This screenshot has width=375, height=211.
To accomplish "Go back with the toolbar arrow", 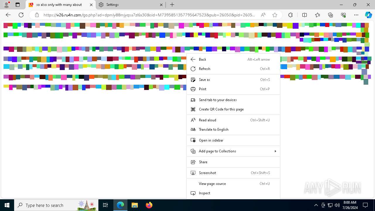I will click(x=8, y=15).
